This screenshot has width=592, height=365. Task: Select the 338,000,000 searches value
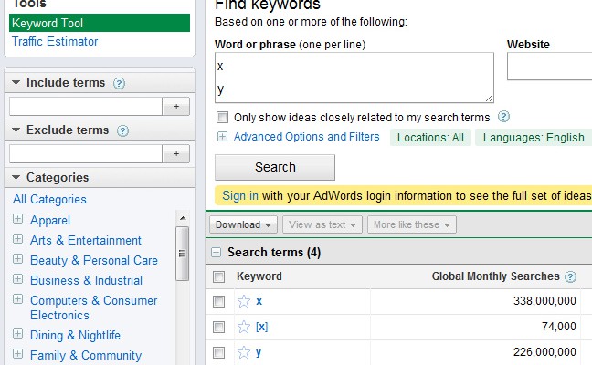544,301
